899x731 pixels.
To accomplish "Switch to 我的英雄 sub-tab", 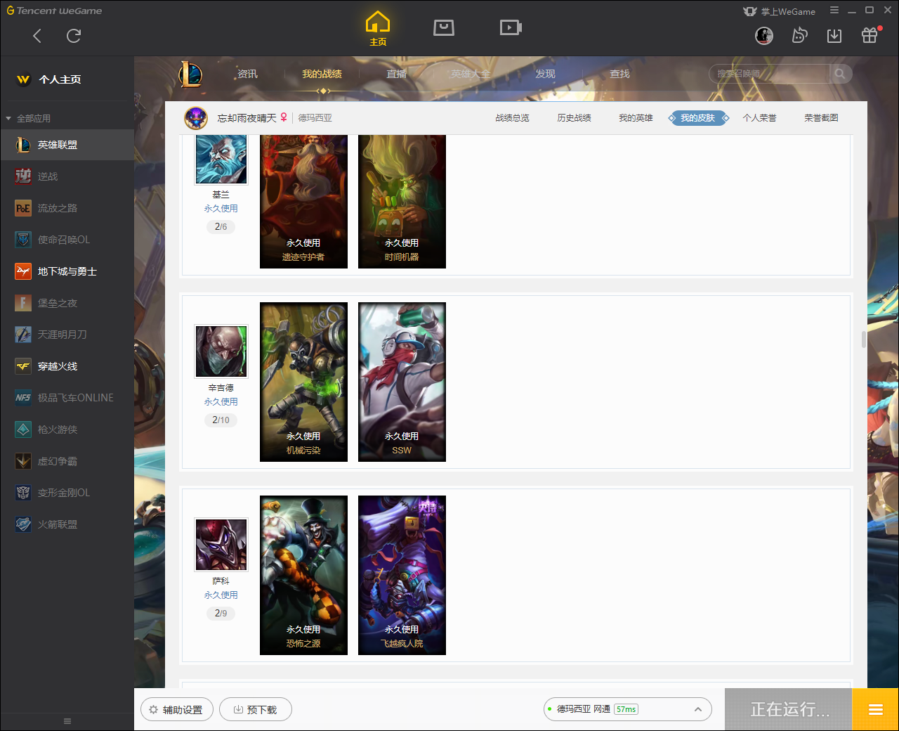I will point(636,118).
